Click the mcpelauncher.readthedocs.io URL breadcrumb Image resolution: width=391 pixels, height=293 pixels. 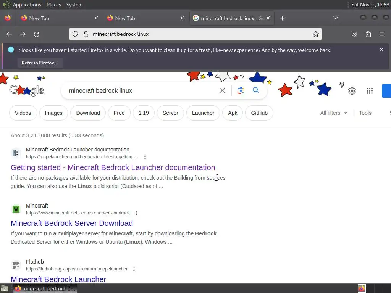(x=82, y=157)
